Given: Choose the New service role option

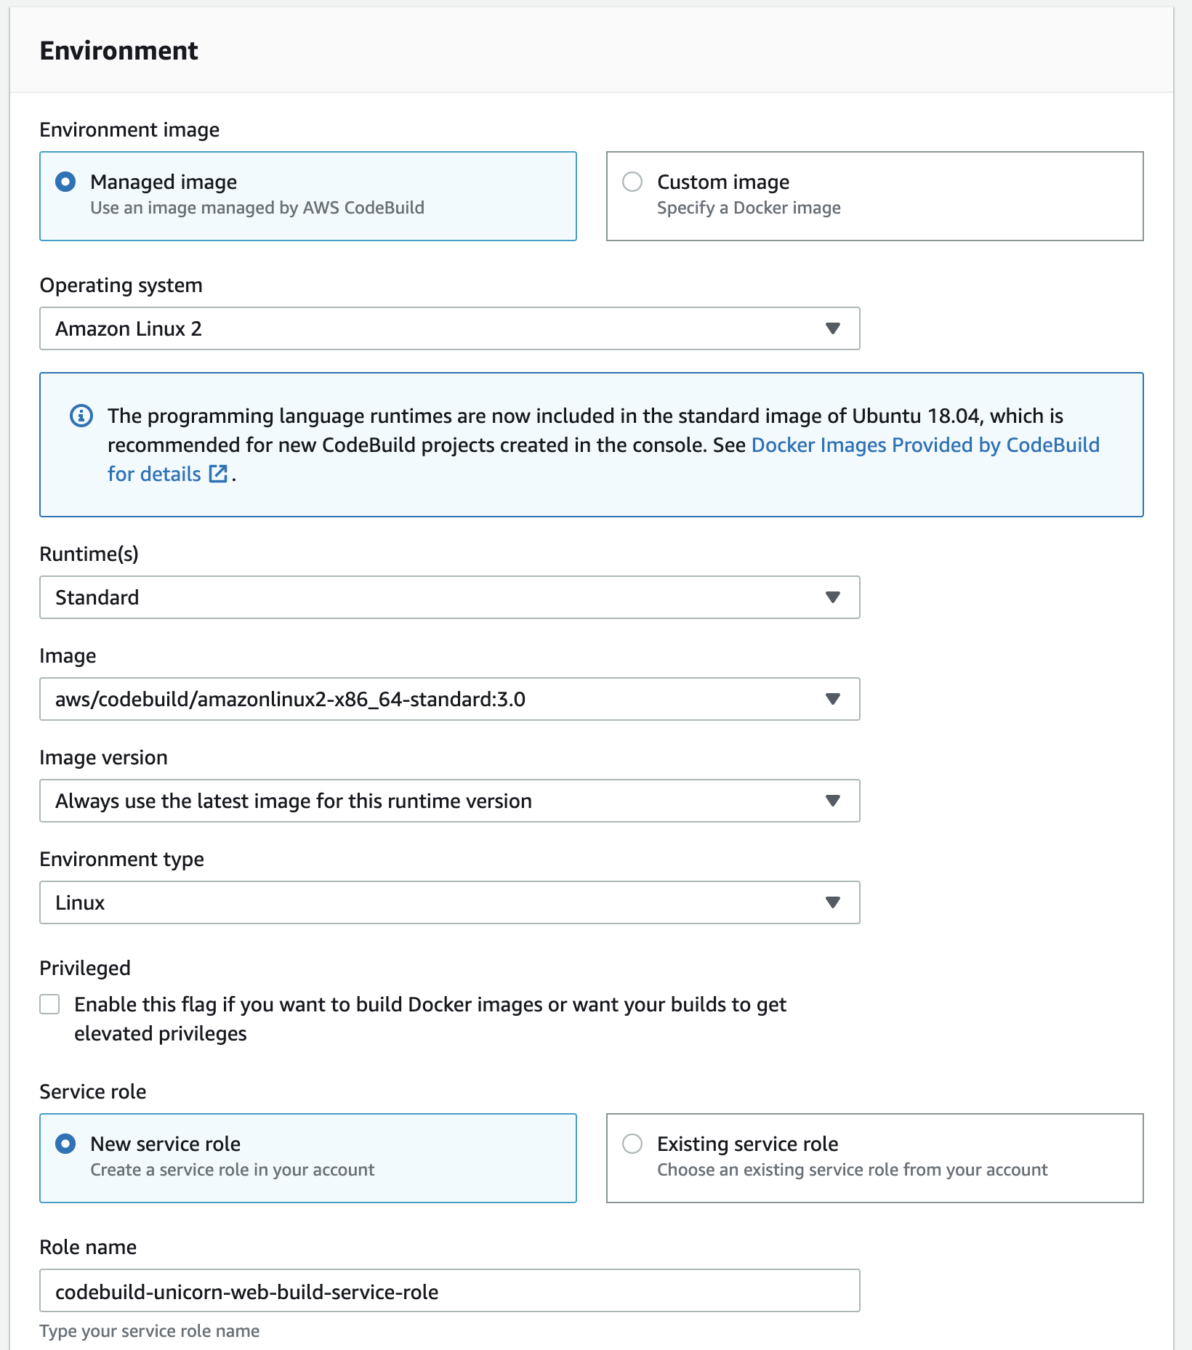Looking at the screenshot, I should pos(65,1144).
